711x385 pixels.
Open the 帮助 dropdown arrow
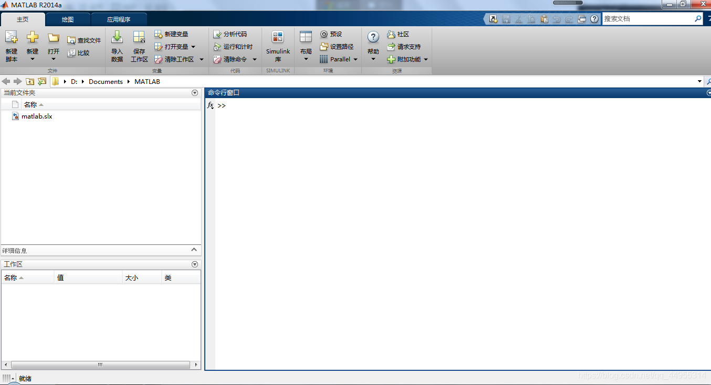(x=373, y=59)
